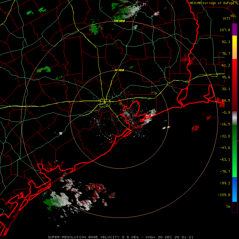
Task: Click the 92.3 velocity scale value
Action: pos(226,42)
